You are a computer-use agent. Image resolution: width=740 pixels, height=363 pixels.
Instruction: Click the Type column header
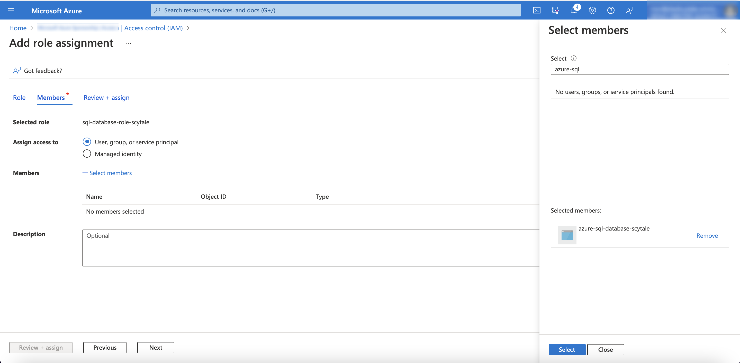pyautogui.click(x=322, y=196)
